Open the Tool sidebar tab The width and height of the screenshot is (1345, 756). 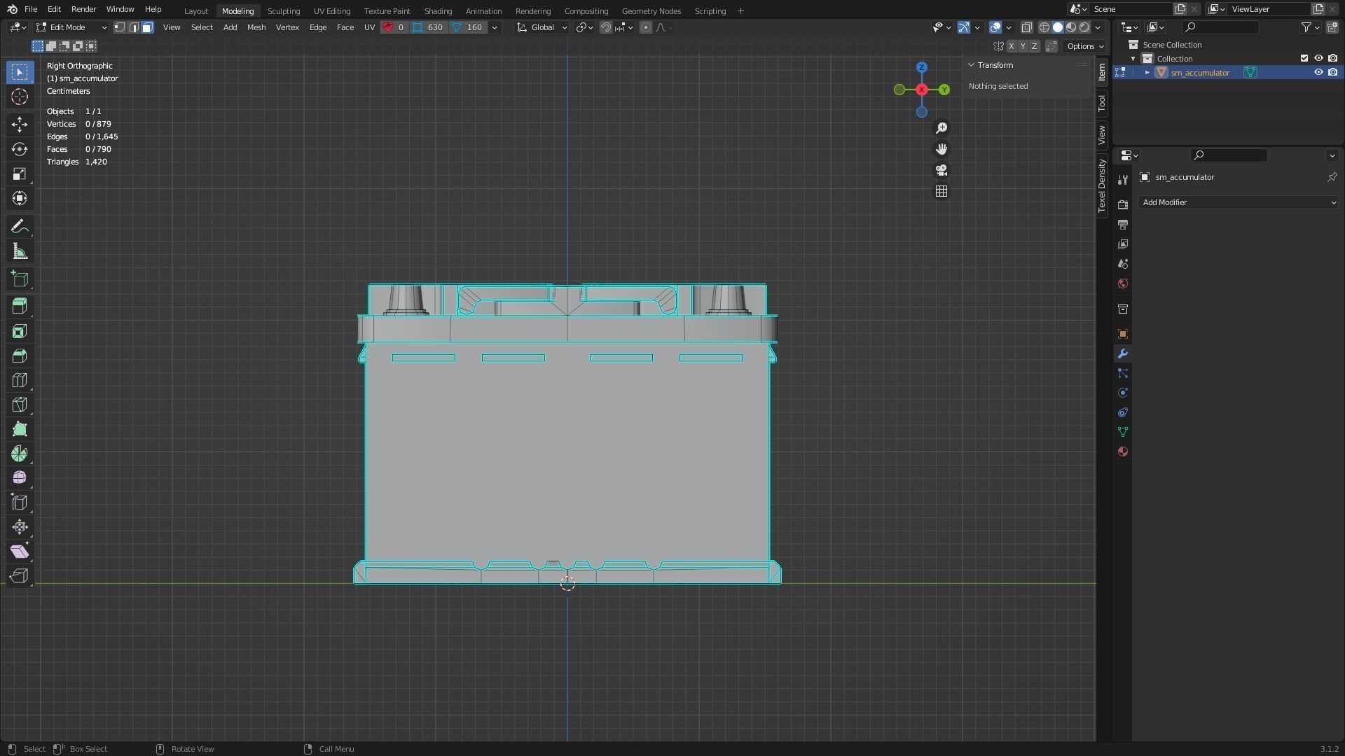coord(1102,103)
